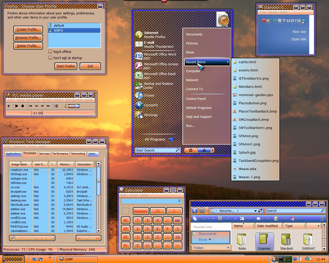Open montreal-garden.pps from Recent Items
Viewport: 329px width, 263px height.
[256, 95]
